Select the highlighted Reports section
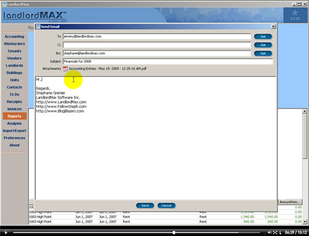 point(14,116)
